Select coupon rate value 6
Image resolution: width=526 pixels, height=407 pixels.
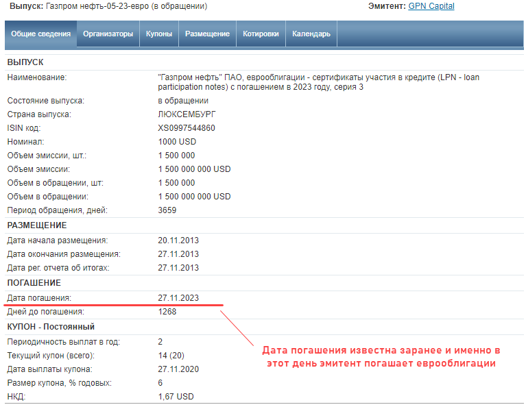tap(160, 383)
